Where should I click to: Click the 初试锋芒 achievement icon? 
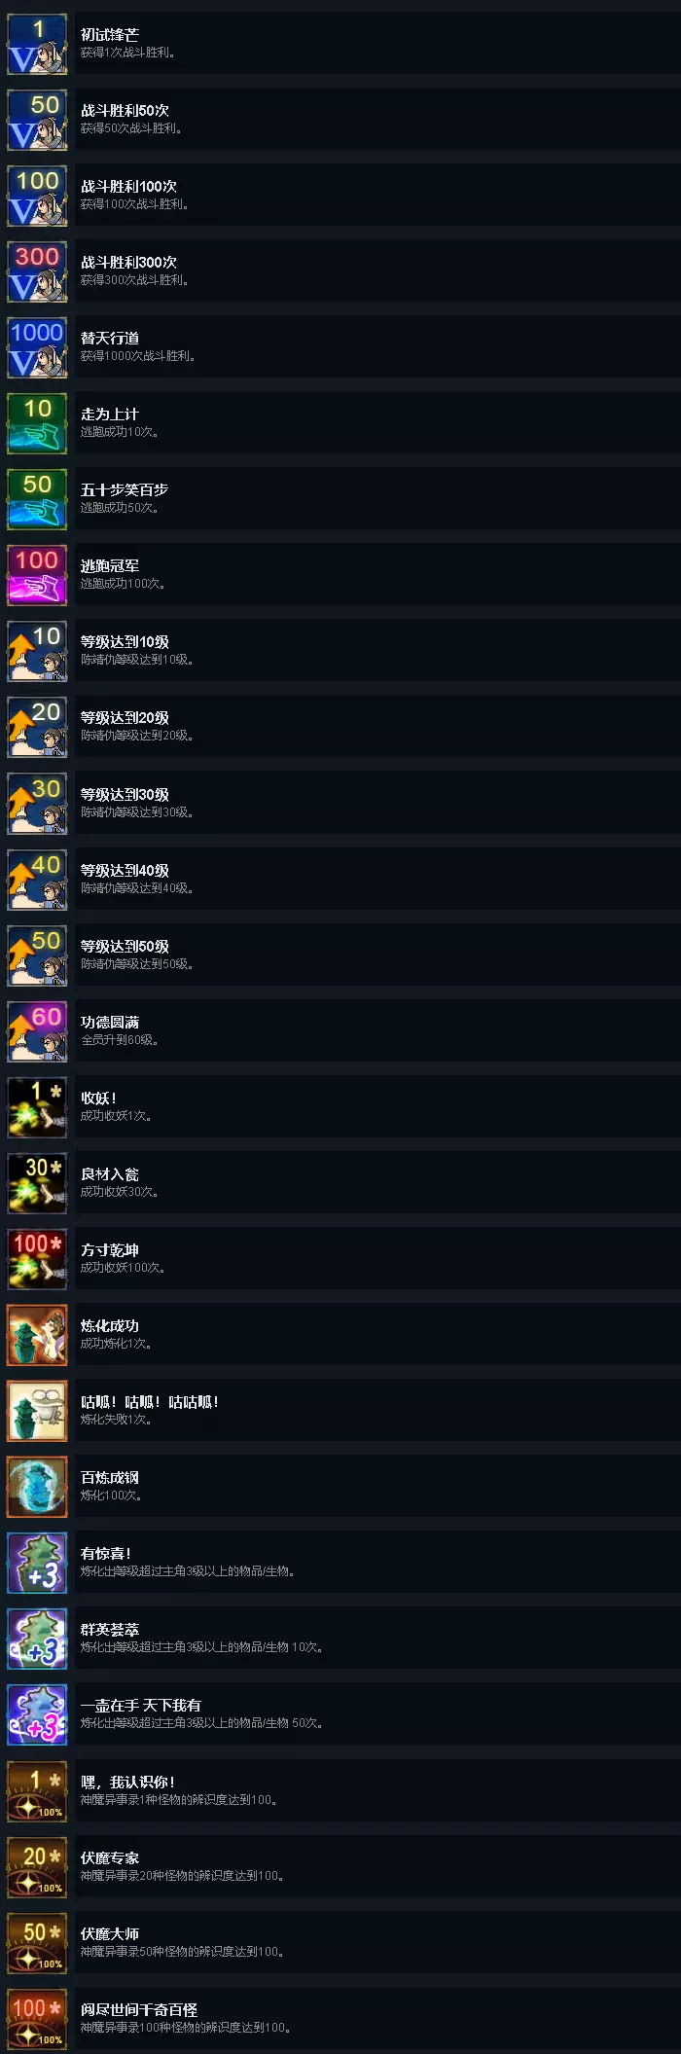[37, 44]
